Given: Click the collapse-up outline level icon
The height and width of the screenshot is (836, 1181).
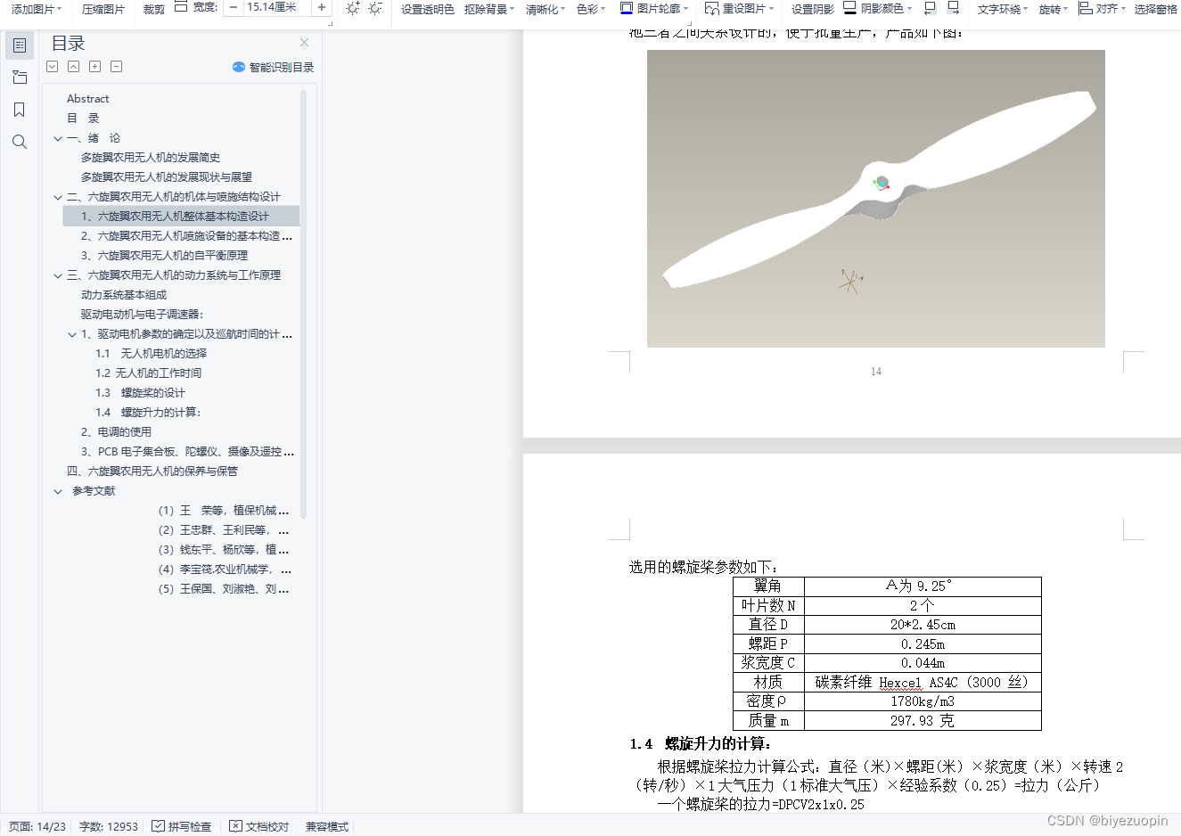Looking at the screenshot, I should pyautogui.click(x=74, y=67).
